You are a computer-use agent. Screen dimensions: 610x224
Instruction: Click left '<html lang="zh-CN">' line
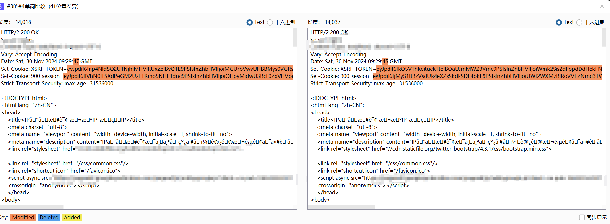click(29, 105)
